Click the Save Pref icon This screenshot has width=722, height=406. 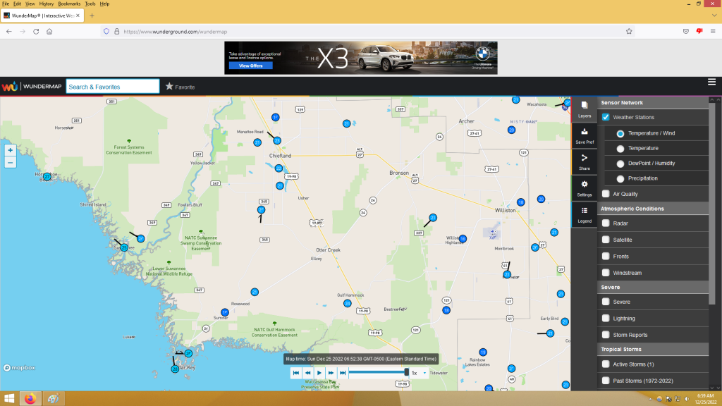pyautogui.click(x=585, y=135)
